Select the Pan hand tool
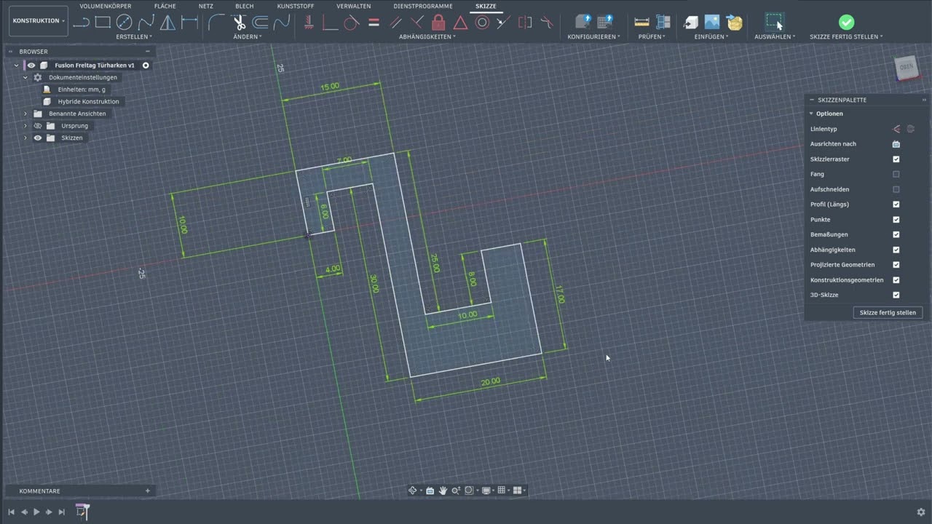Image resolution: width=932 pixels, height=524 pixels. click(x=443, y=491)
